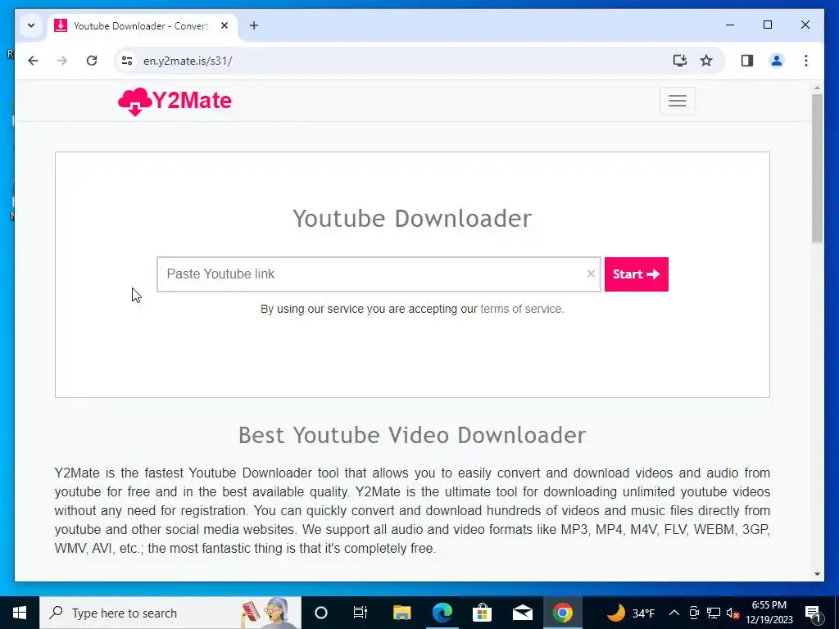Bookmark this page with star
This screenshot has height=629, width=839.
click(706, 61)
